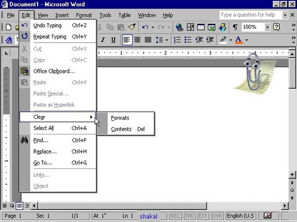
Task: Click the vertical scrollbar thumb
Action: (x=292, y=73)
